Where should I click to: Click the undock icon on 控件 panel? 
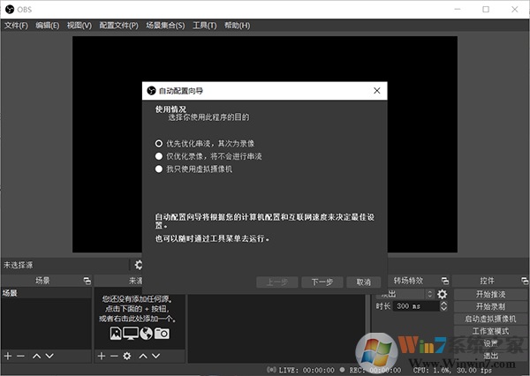click(522, 281)
